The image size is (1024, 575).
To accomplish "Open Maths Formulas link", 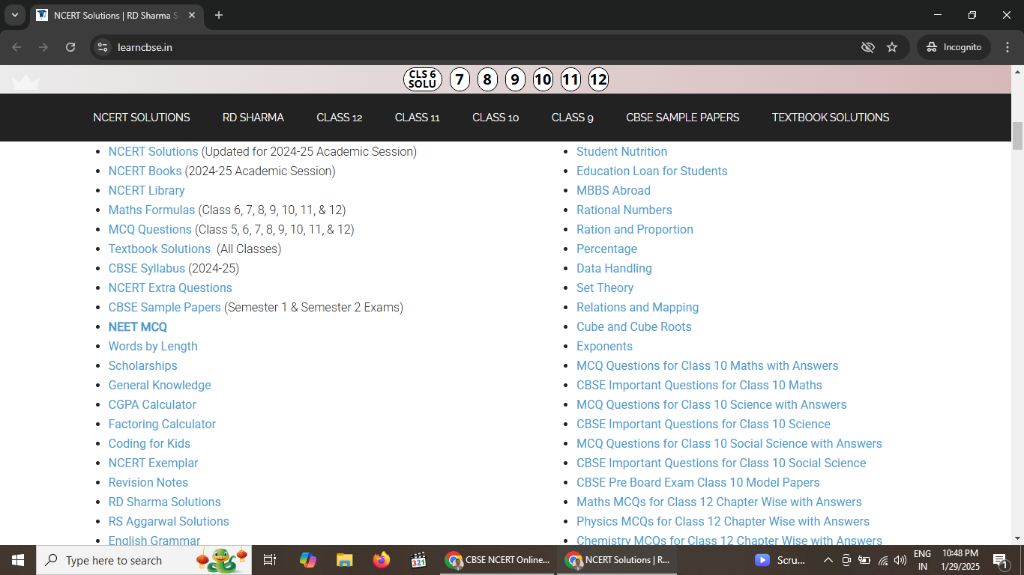I will tap(151, 210).
